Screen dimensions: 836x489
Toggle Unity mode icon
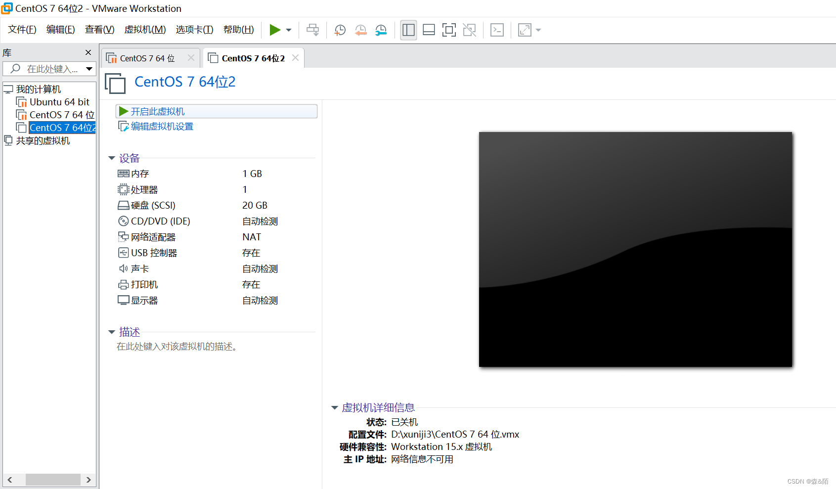469,30
